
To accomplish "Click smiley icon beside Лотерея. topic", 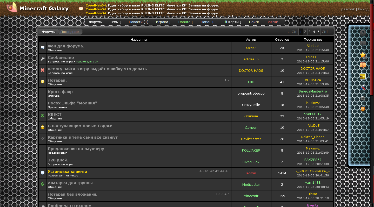I will (x=43, y=82).
